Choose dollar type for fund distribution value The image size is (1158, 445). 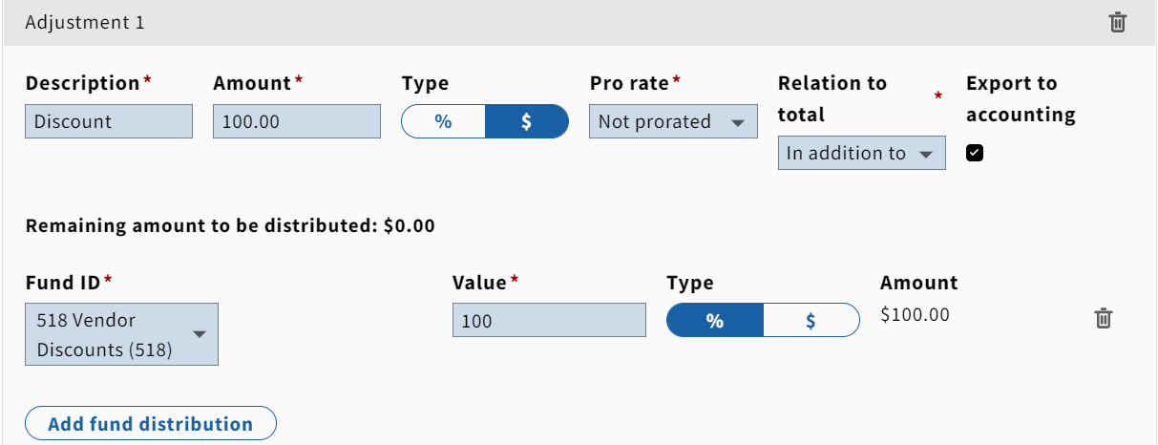811,321
